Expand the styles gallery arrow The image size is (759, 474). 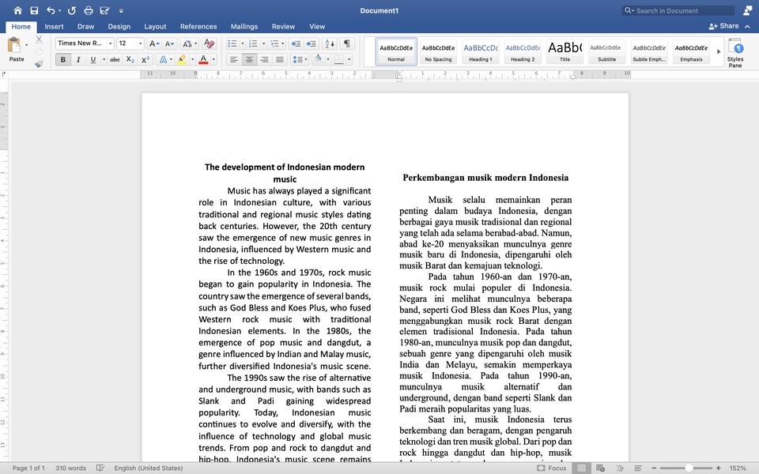tap(719, 51)
